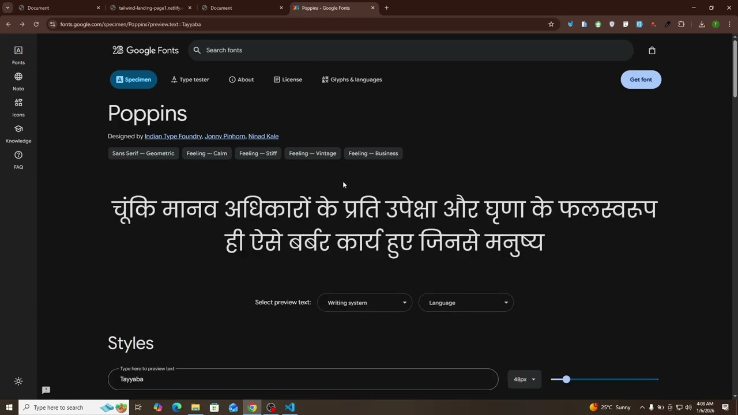Open the Chrome tab search dropdown
The image size is (738, 415).
pos(7,8)
